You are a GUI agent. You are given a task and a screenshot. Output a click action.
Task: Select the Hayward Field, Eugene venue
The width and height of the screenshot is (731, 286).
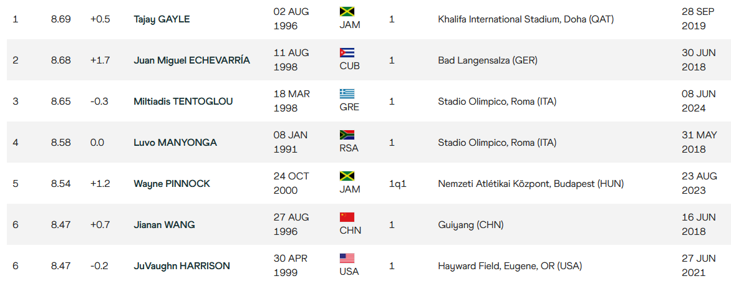[x=510, y=267]
